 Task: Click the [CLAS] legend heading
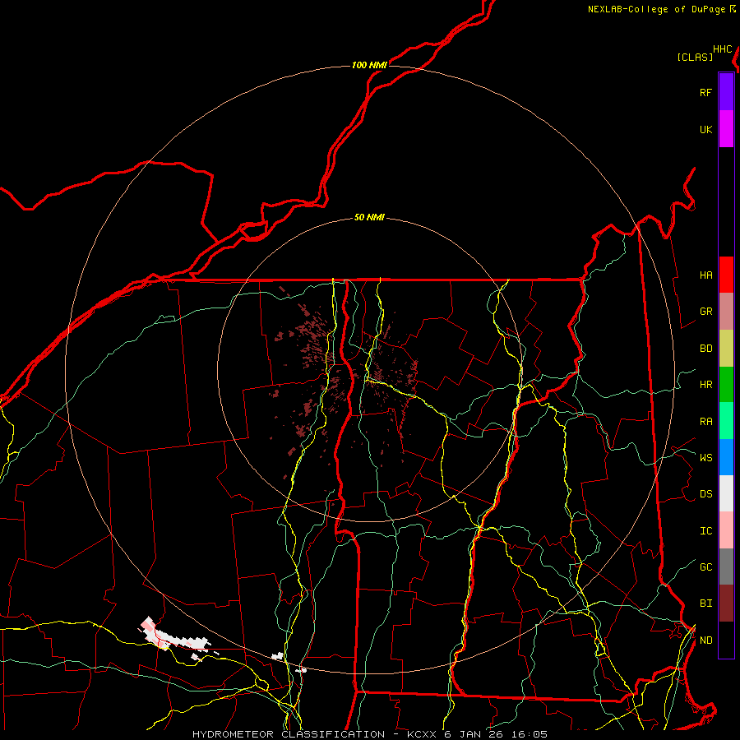695,57
